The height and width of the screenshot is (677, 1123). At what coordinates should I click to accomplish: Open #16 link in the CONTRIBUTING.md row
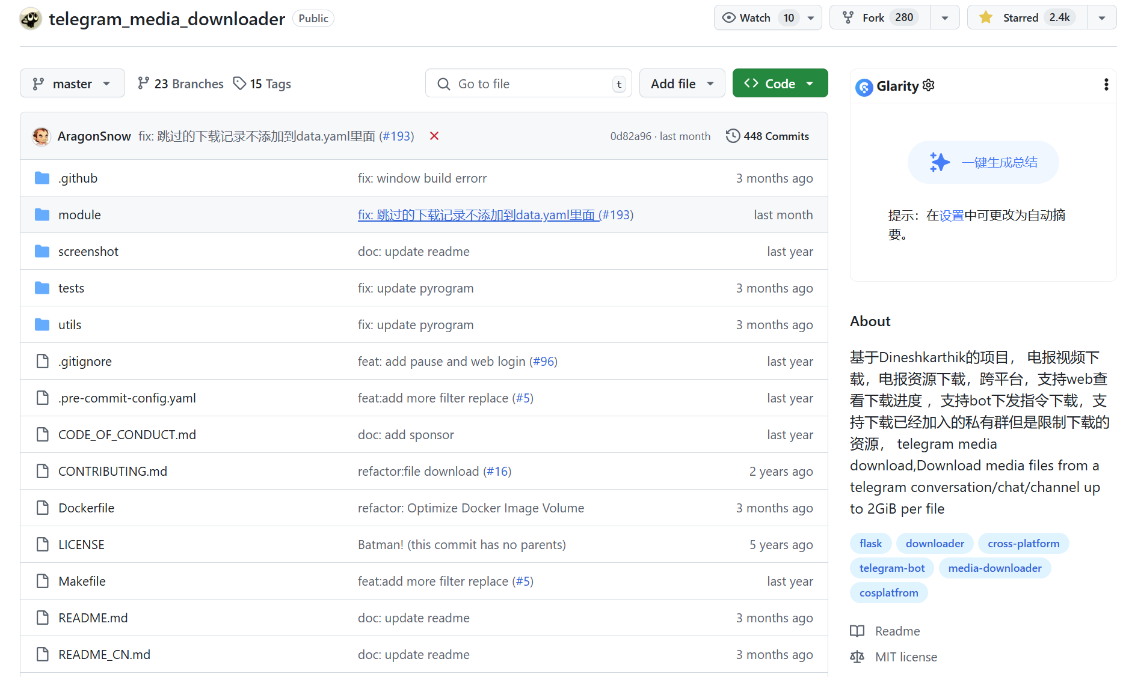(x=497, y=471)
